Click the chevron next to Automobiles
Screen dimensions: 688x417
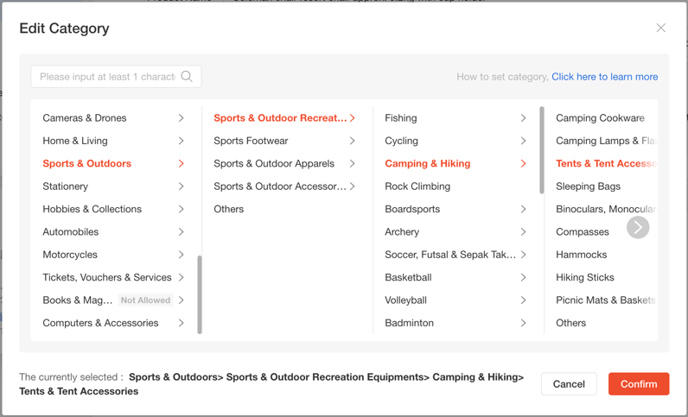(x=181, y=232)
